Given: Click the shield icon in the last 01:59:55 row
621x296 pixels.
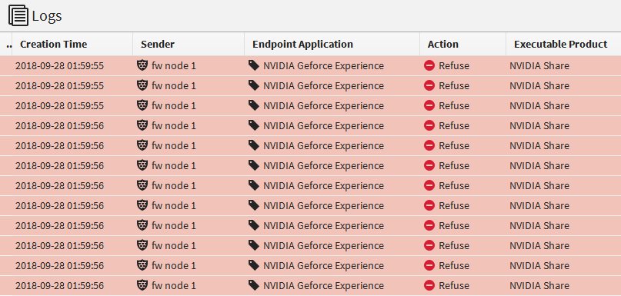Looking at the screenshot, I should pyautogui.click(x=142, y=105).
